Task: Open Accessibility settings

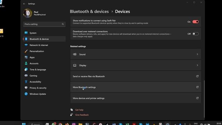Action: 44,82
